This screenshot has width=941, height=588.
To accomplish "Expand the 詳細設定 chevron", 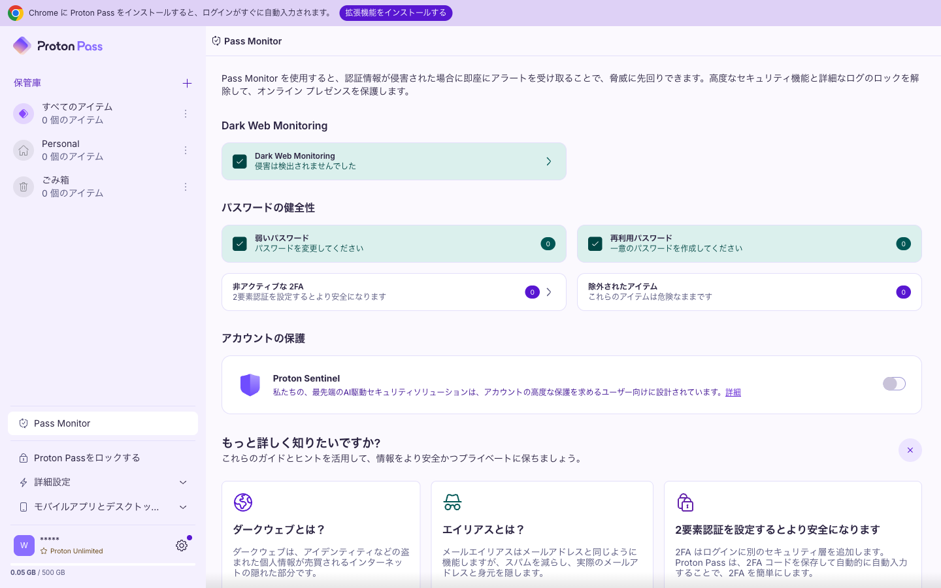I will tap(183, 482).
